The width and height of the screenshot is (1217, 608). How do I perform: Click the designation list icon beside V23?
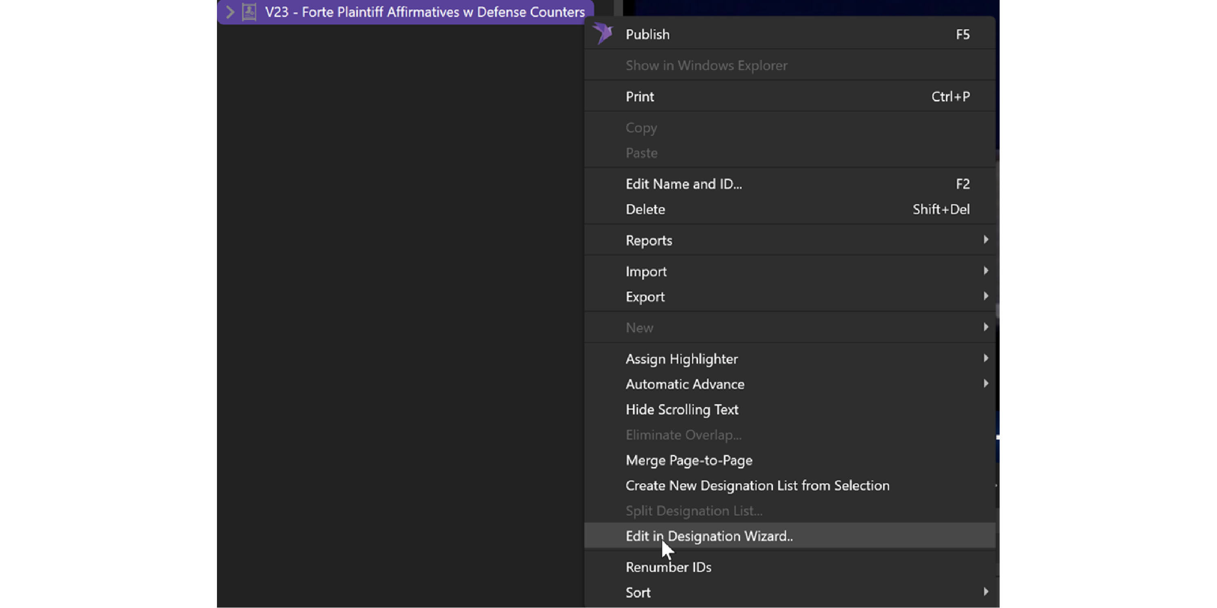click(249, 12)
